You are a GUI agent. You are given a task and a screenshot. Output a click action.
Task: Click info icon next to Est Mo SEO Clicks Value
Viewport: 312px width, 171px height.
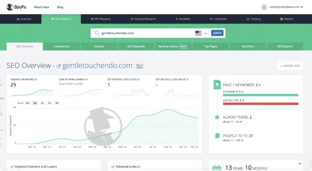coord(188,79)
